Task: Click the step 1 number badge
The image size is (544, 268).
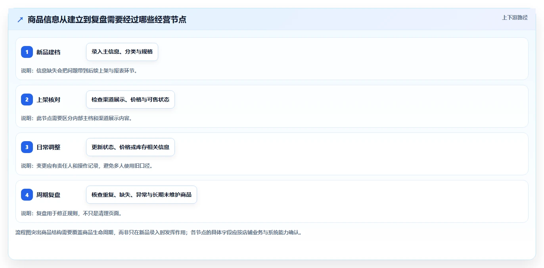Action: click(x=27, y=52)
